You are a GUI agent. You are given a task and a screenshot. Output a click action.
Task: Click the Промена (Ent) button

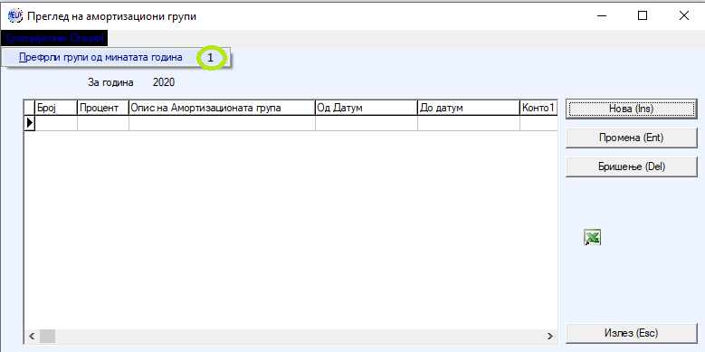tap(632, 138)
